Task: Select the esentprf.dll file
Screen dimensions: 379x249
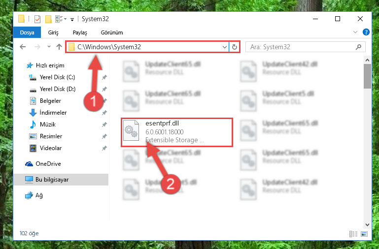Action: pos(177,132)
